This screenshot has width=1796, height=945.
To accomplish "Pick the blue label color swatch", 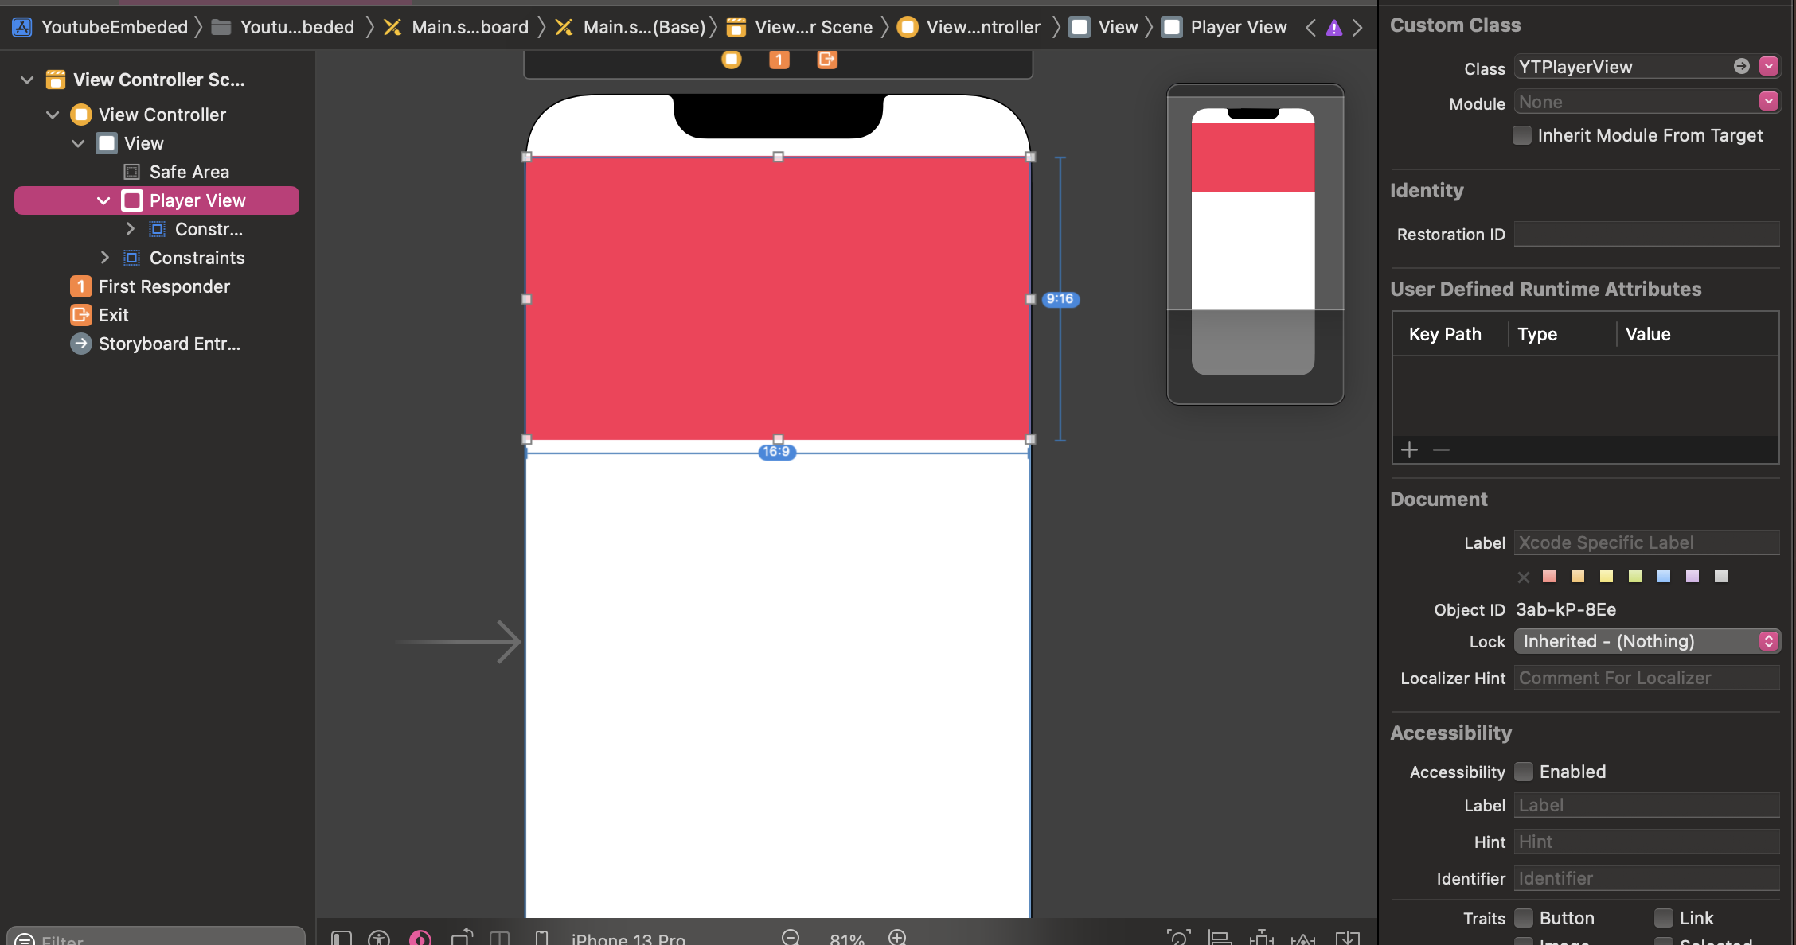I will pyautogui.click(x=1664, y=576).
